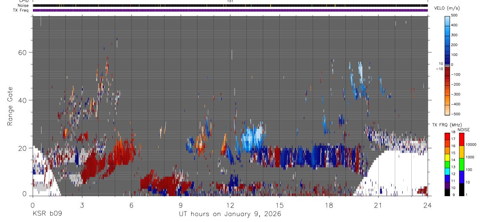This screenshot has height=222, width=481.
Task: Click the '24' hour tick on time axis
Action: [x=427, y=205]
